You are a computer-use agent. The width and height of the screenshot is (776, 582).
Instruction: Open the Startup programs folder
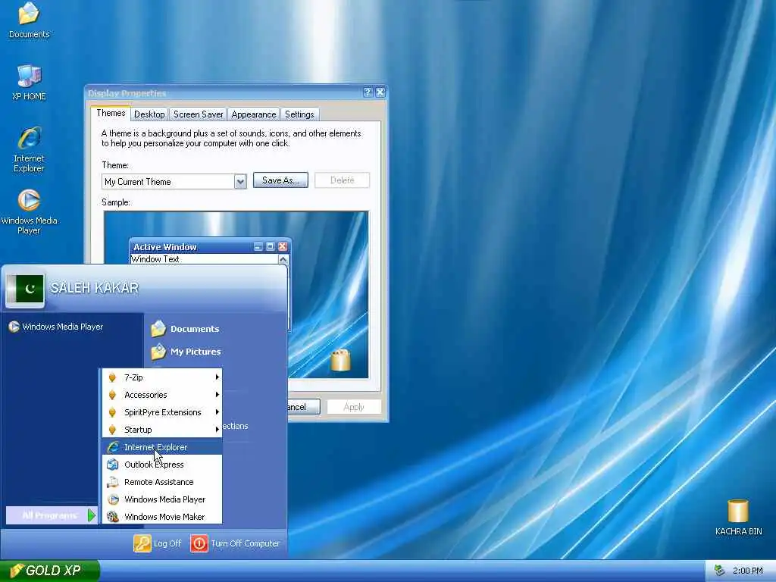tap(162, 429)
